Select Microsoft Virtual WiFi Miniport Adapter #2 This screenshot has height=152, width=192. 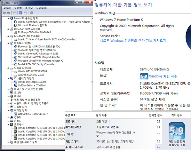[41, 61]
